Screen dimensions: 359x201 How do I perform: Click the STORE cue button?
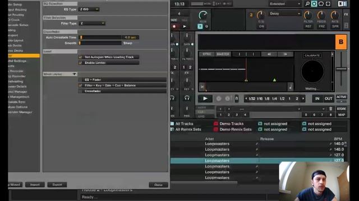pyautogui.click(x=342, y=109)
